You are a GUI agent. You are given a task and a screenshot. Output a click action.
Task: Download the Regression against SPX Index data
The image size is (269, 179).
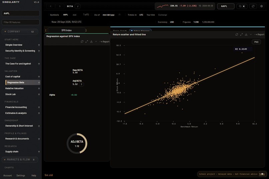(91, 42)
